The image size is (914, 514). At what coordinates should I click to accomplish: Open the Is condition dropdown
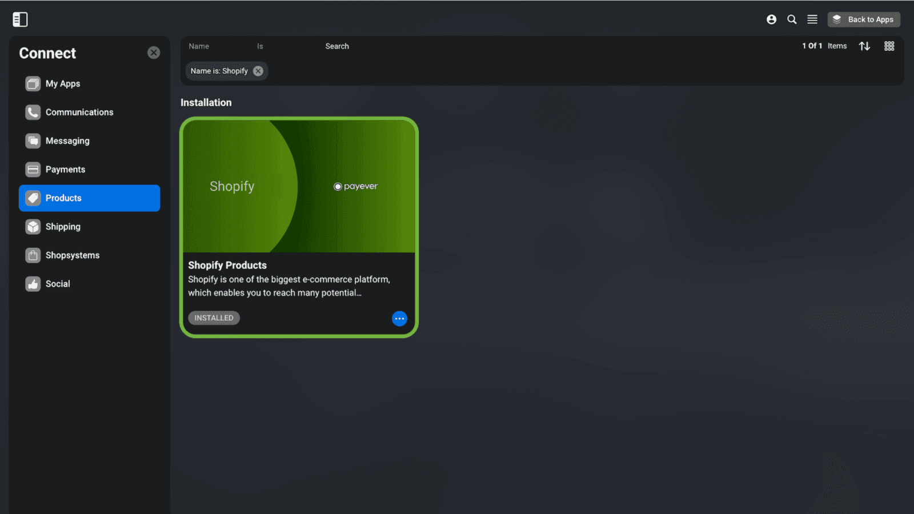coord(260,46)
